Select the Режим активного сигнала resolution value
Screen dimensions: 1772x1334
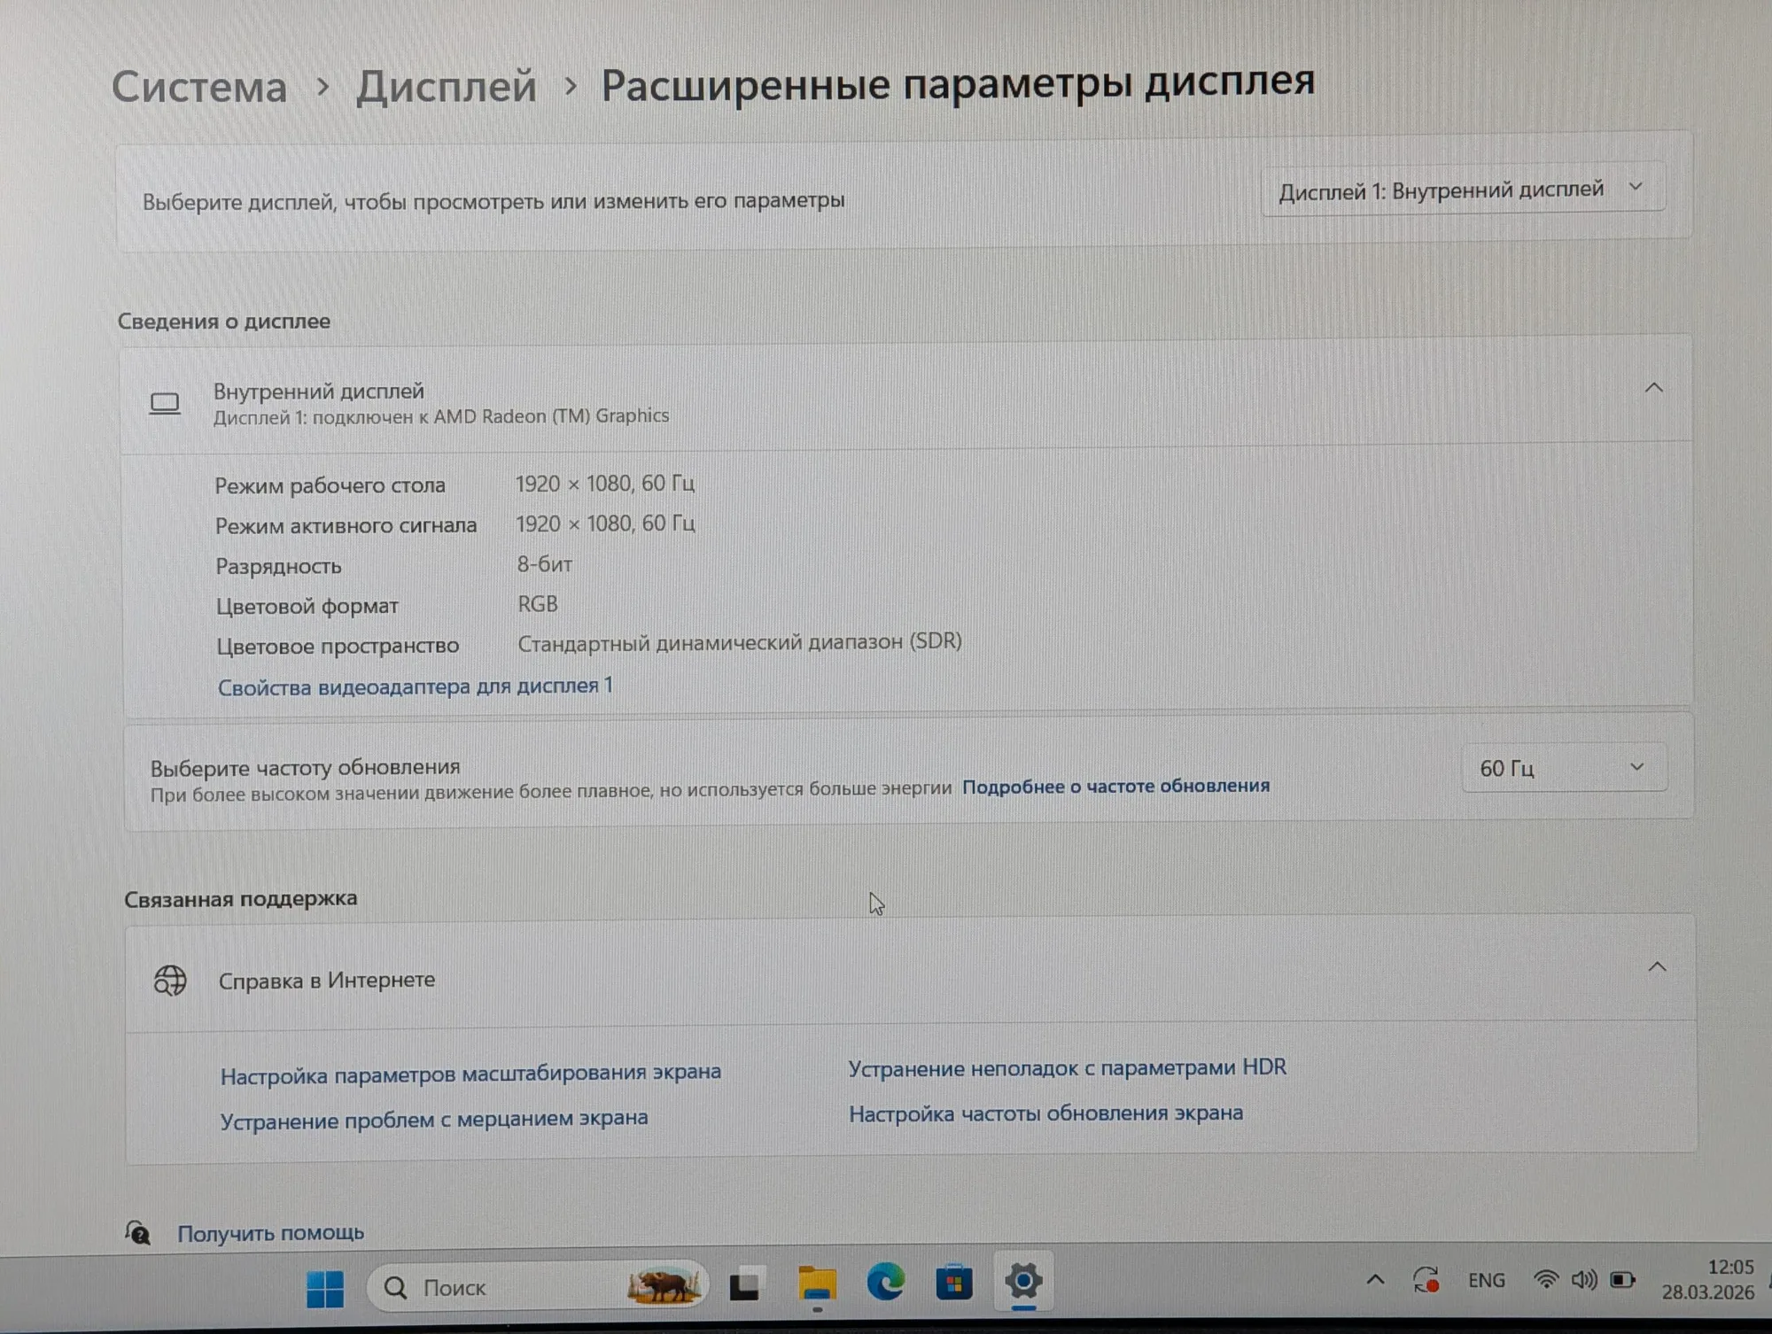(x=606, y=524)
